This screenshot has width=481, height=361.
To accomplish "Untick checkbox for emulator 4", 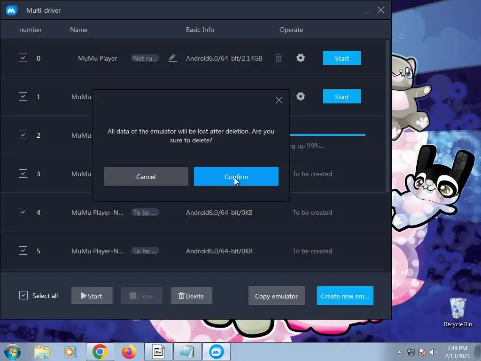I will (x=23, y=212).
